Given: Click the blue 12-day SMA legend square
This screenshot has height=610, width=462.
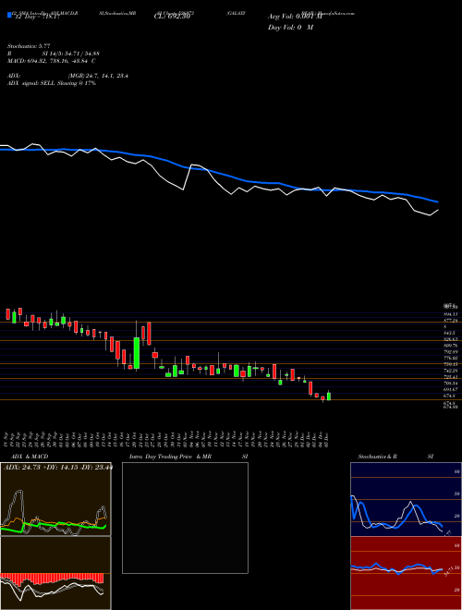Looking at the screenshot, I should pos(9,15).
